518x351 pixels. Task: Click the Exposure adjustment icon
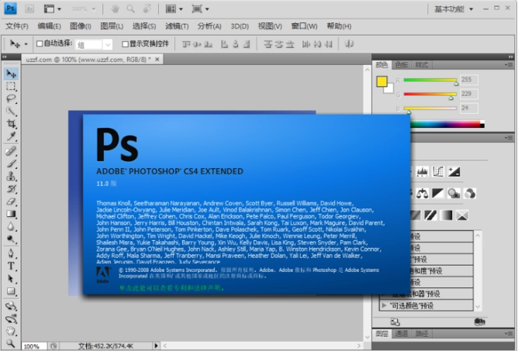pyautogui.click(x=454, y=172)
